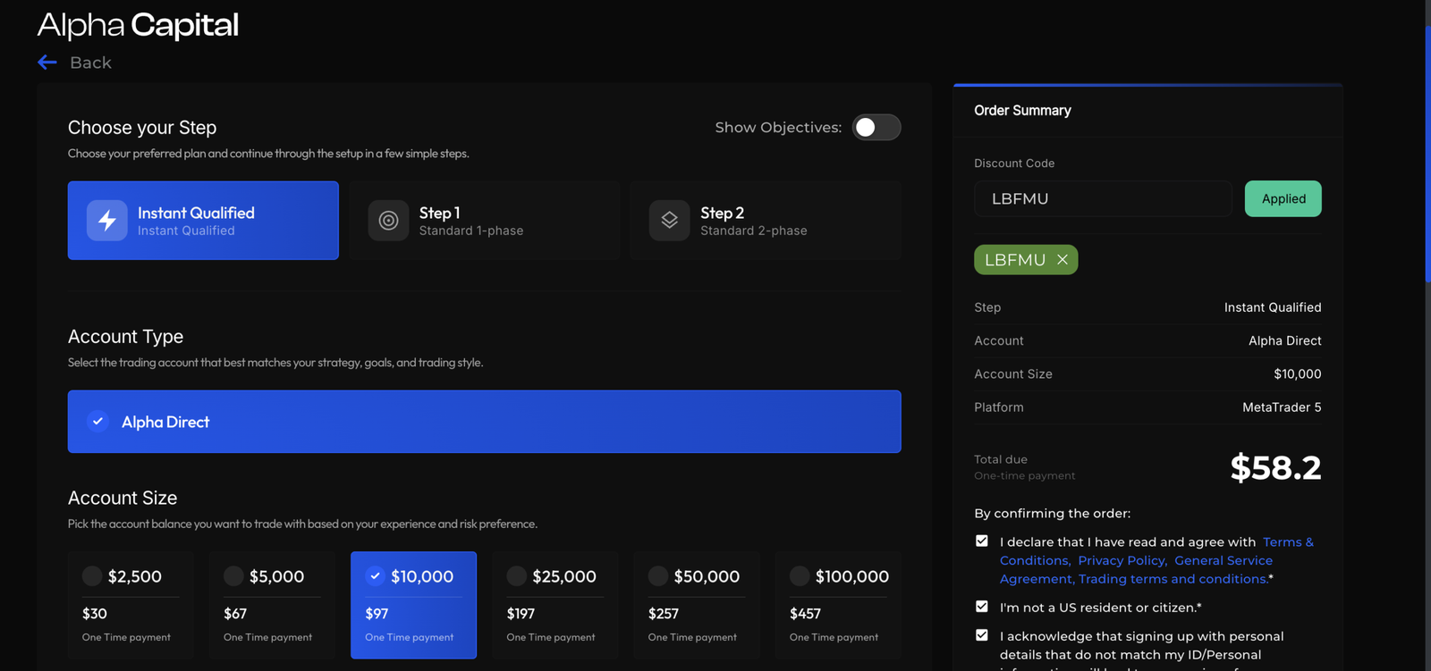This screenshot has width=1431, height=671.
Task: Click the Step 1 target icon
Action: tap(388, 221)
